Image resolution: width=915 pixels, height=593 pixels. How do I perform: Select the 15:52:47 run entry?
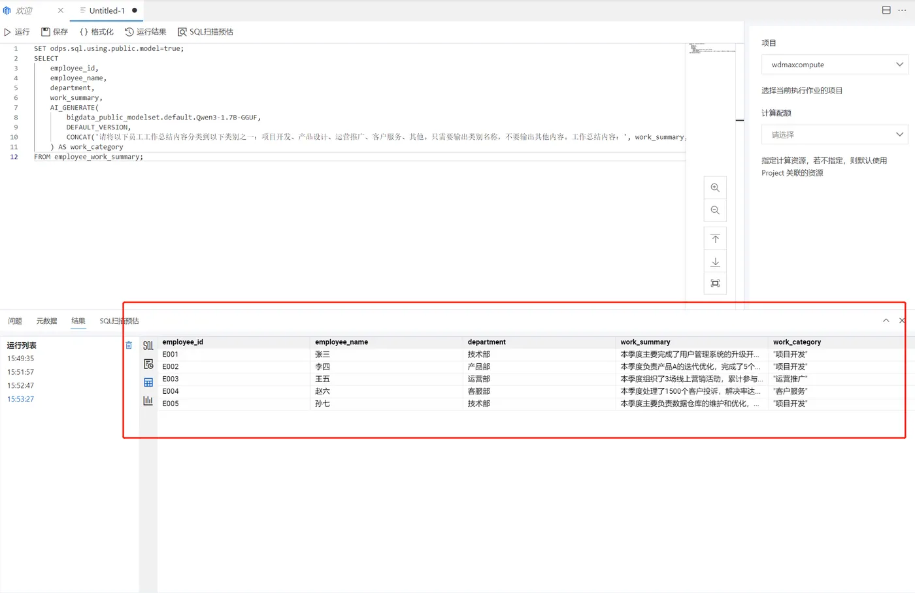(20, 385)
